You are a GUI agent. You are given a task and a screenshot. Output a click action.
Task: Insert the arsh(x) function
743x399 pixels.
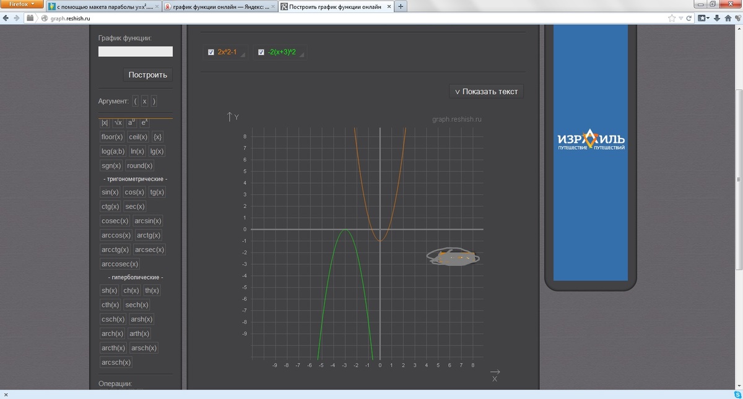coord(141,319)
